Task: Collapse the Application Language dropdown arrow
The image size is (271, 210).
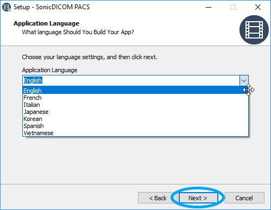Action: pyautogui.click(x=244, y=80)
